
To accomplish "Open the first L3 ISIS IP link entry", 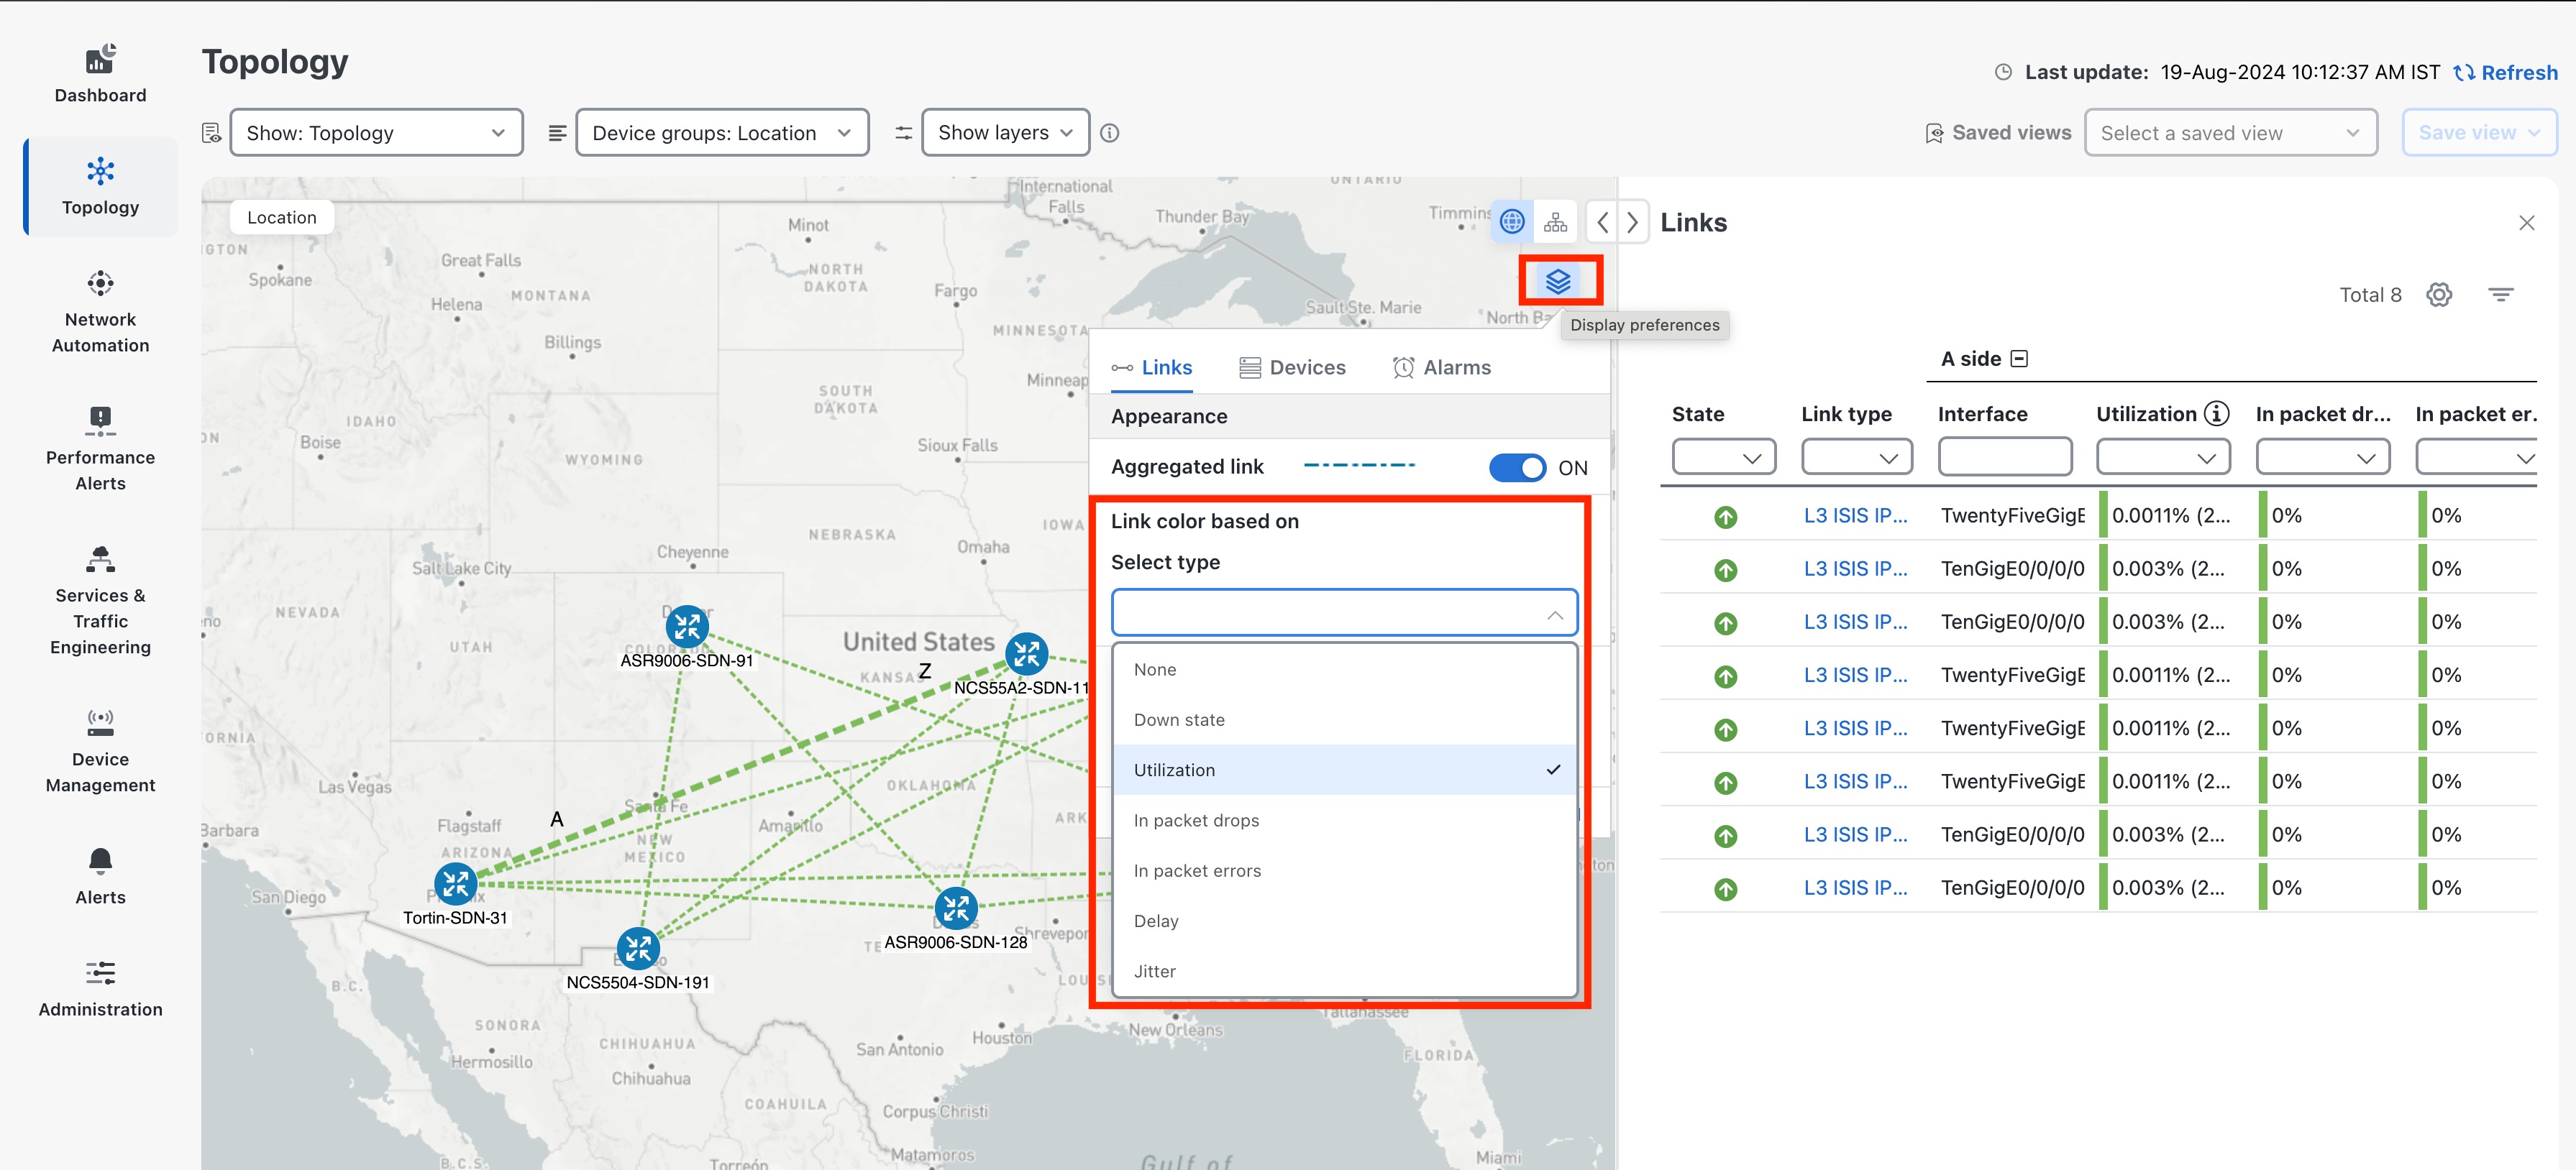I will click(x=1855, y=515).
